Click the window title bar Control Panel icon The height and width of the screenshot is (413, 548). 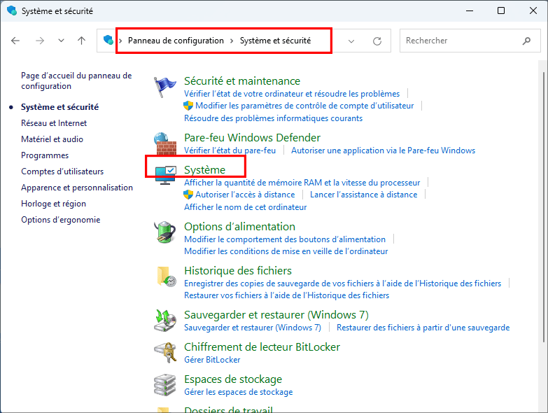pyautogui.click(x=12, y=10)
